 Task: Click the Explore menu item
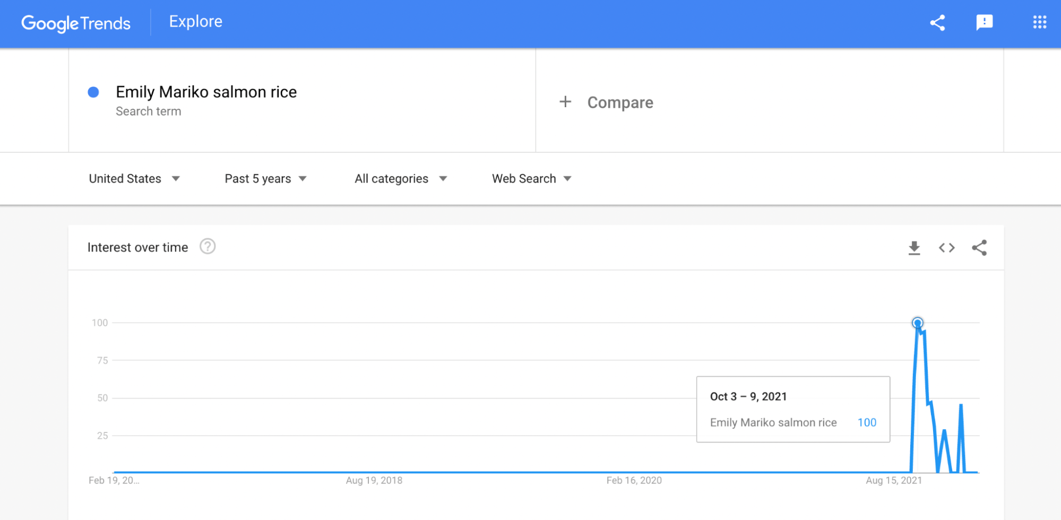click(x=195, y=21)
